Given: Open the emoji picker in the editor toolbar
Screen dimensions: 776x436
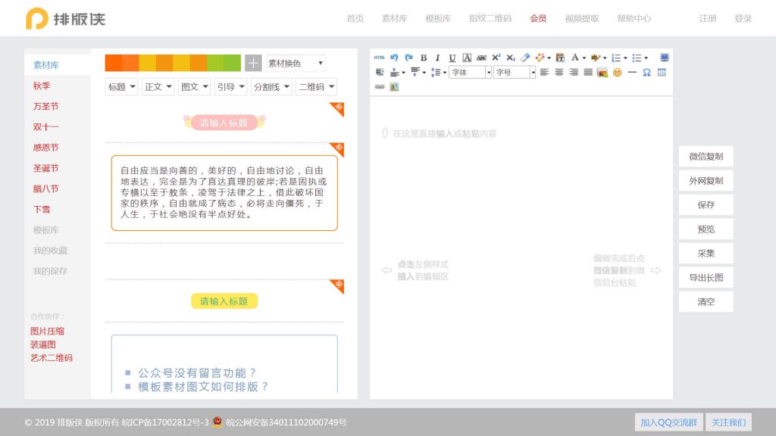Looking at the screenshot, I should coord(618,72).
